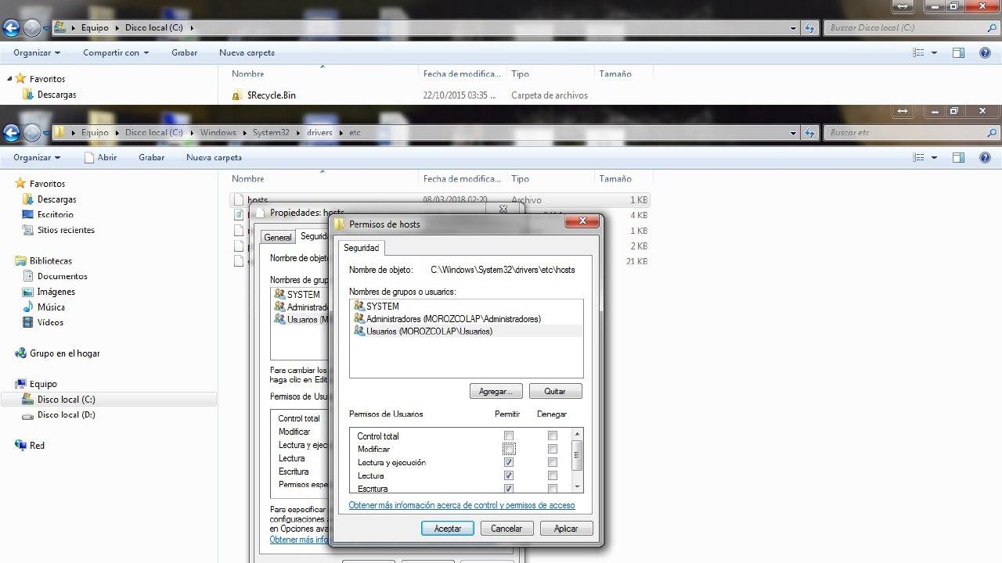
Task: Click the Grupo en el hogar icon
Action: 21,353
